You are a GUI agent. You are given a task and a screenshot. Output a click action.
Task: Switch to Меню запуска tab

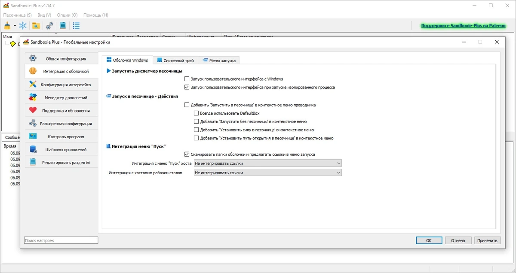click(219, 61)
